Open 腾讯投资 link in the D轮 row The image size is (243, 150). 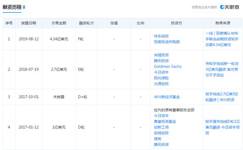(161, 144)
